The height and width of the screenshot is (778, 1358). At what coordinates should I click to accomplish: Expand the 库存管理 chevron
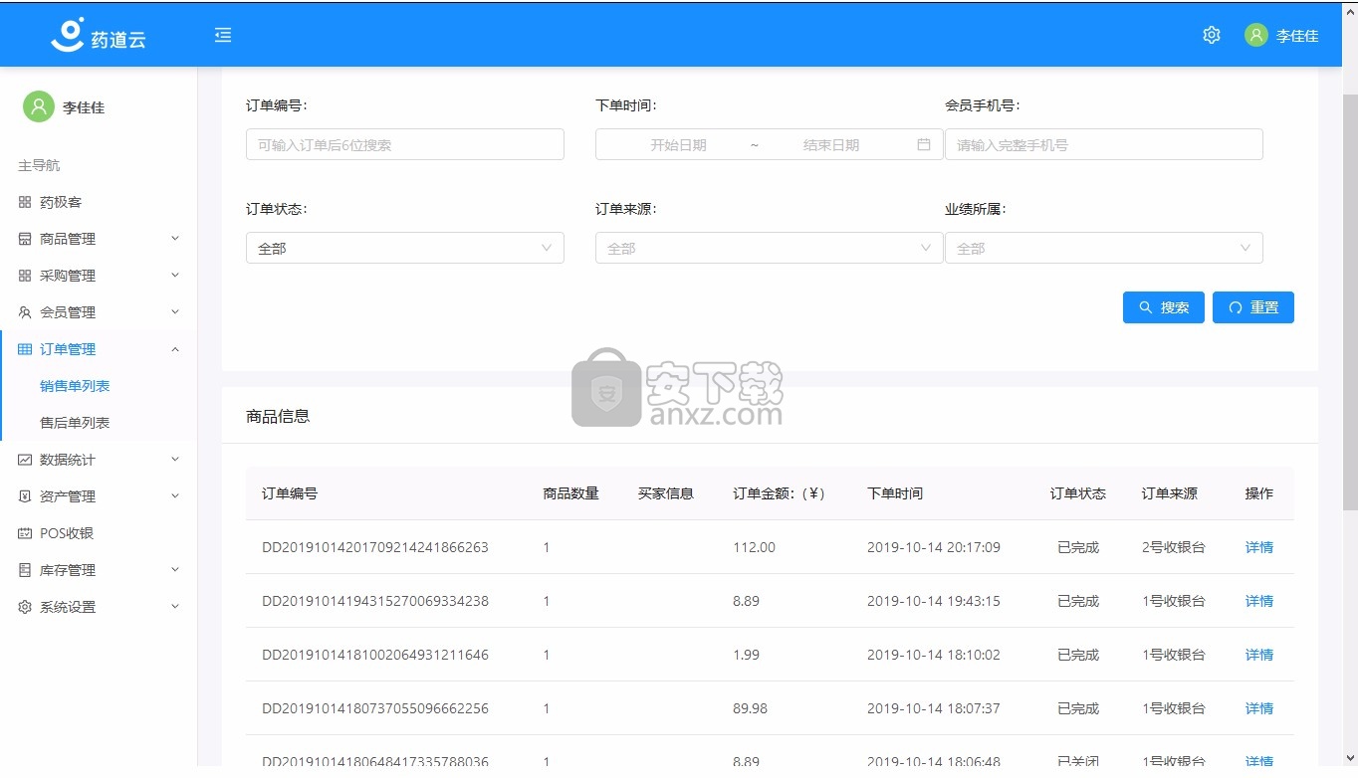[x=175, y=569]
